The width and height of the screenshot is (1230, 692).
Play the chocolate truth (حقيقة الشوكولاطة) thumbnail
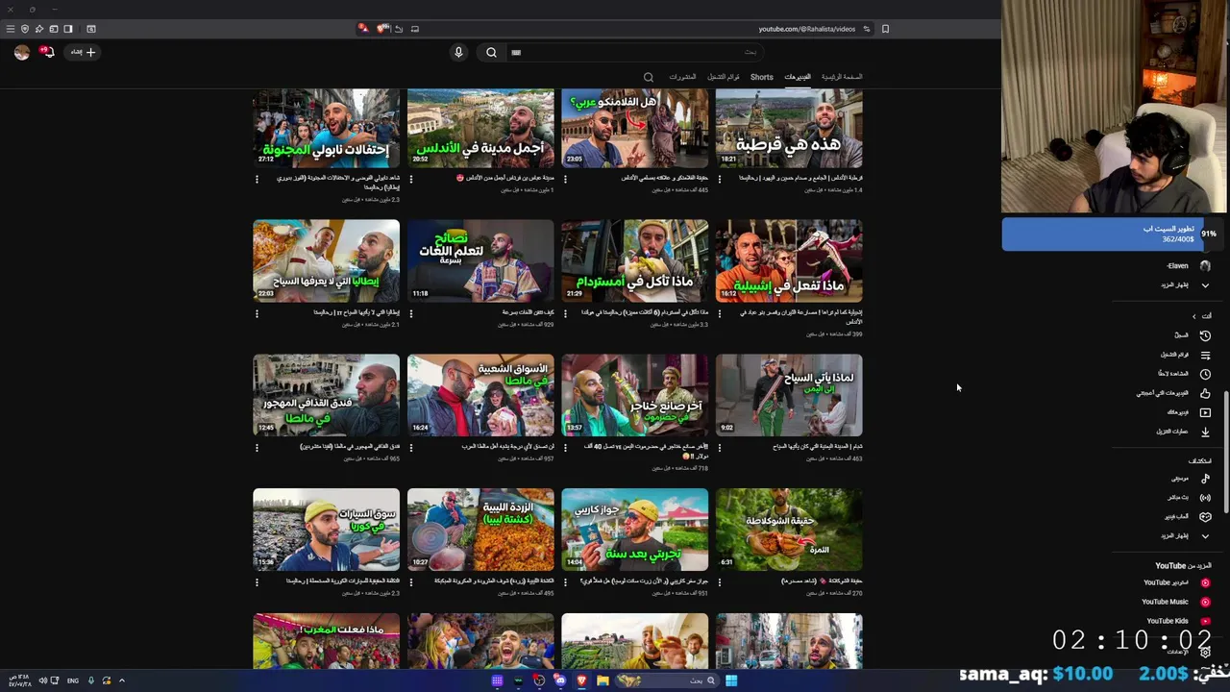click(x=789, y=530)
